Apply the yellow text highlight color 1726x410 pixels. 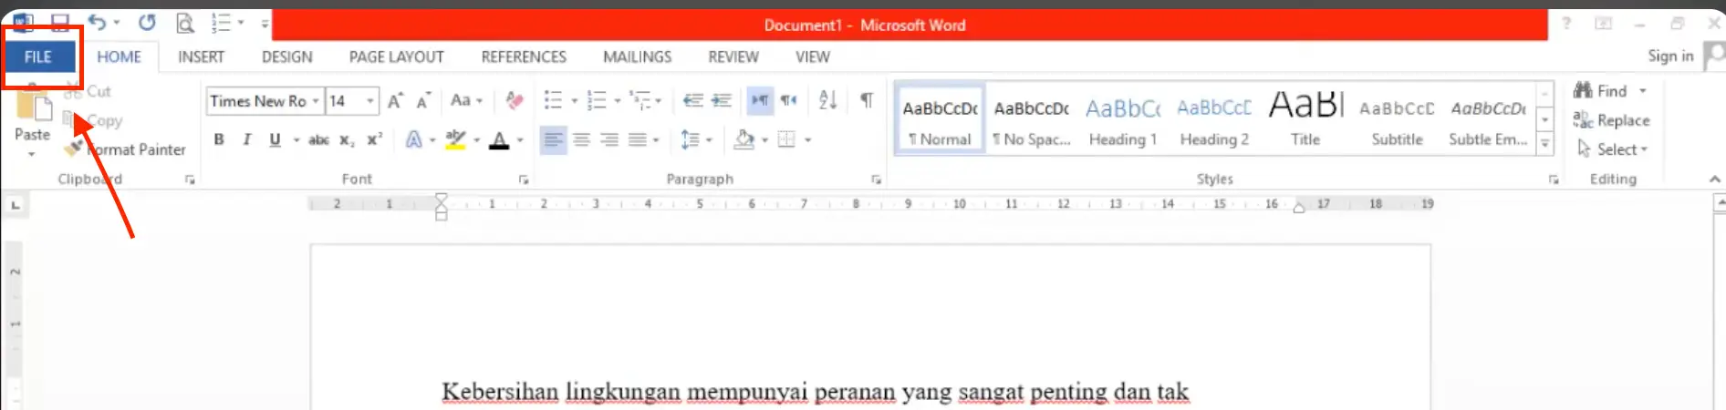point(455,139)
